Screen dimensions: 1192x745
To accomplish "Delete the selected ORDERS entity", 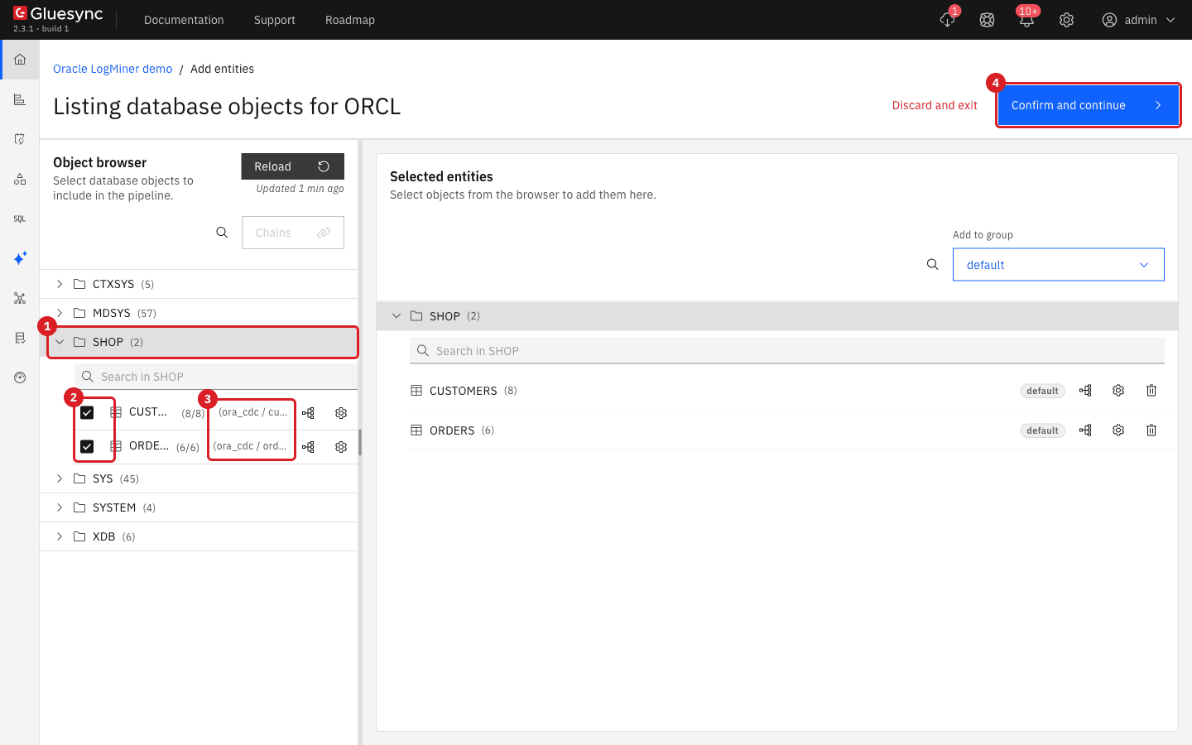I will (x=1151, y=430).
